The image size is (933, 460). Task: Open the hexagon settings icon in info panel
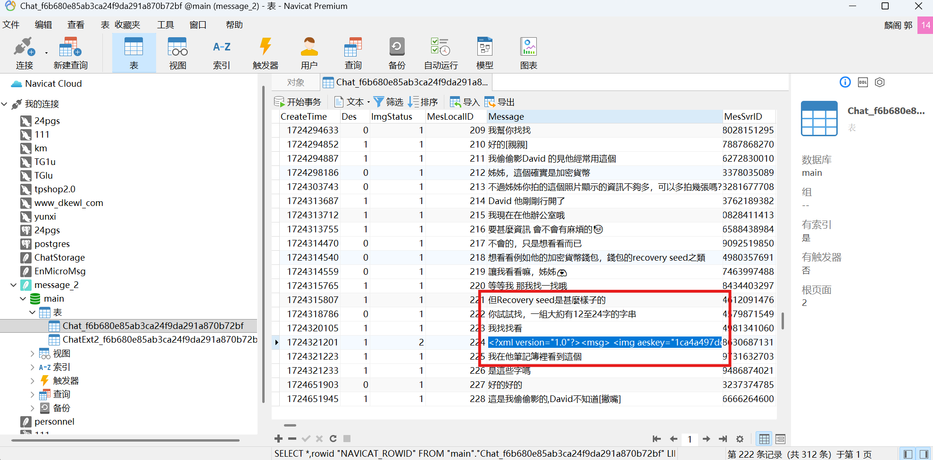coord(880,82)
